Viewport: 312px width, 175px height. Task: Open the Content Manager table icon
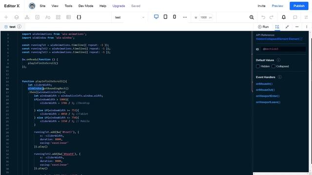(x=68, y=17)
